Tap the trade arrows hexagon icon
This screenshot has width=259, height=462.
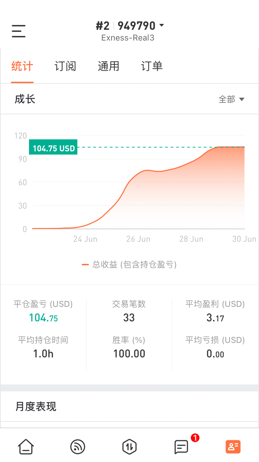[x=129, y=447]
